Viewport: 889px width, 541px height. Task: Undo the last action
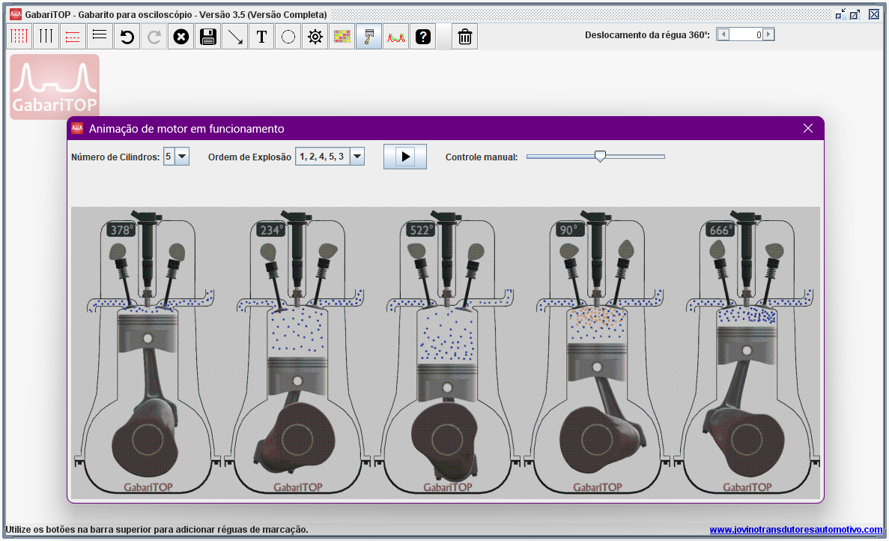127,37
